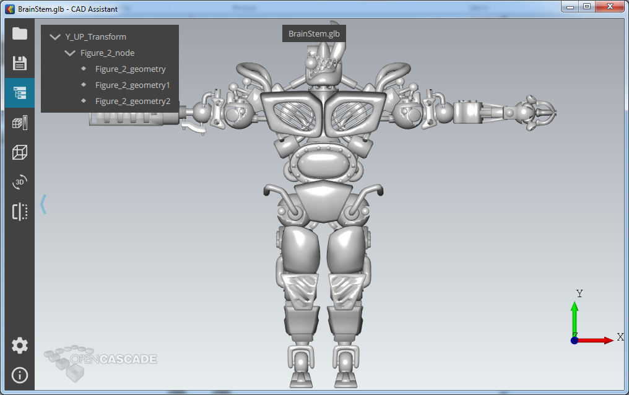629x395 pixels.
Task: Click the BrainStem.glb file name label
Action: 314,33
